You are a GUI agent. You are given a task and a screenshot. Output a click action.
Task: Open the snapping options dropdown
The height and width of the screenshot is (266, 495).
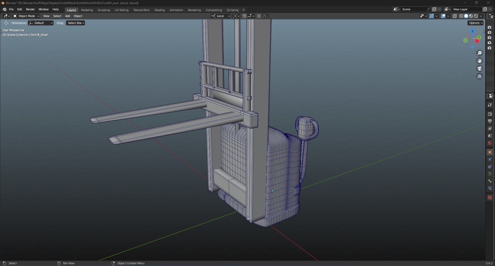(251, 16)
